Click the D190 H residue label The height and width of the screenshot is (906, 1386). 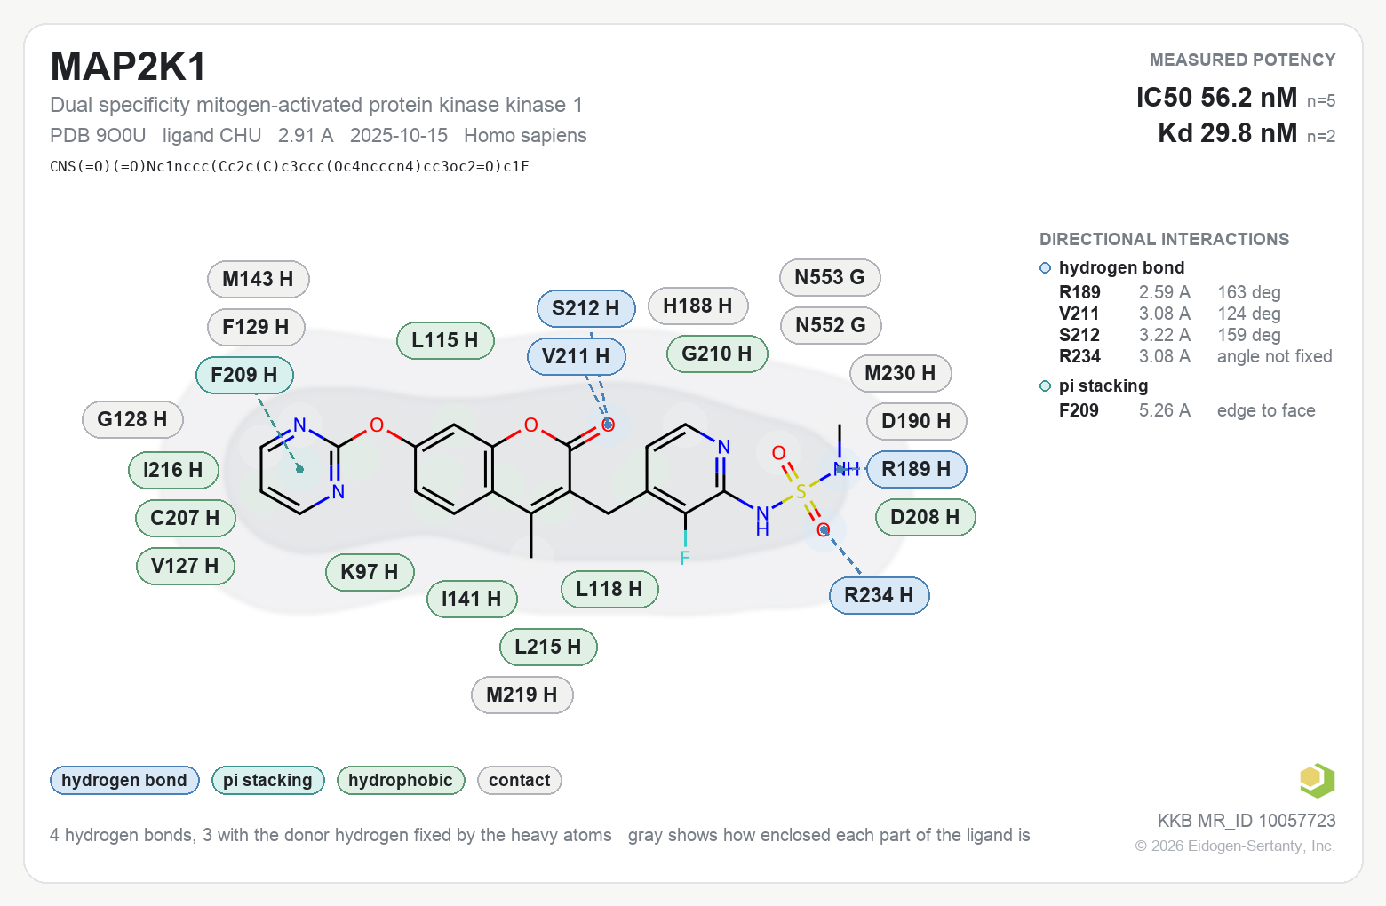[x=916, y=421]
